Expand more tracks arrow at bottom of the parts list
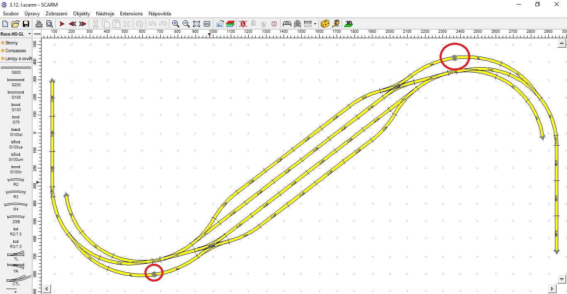 16,292
